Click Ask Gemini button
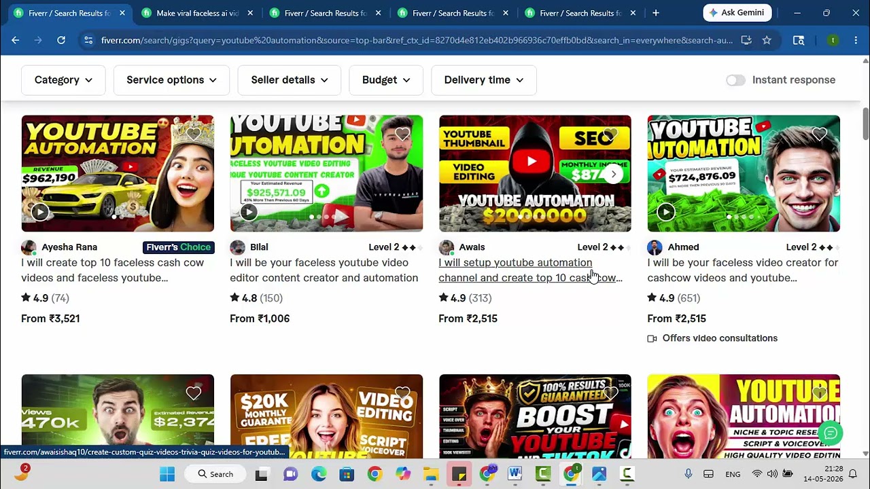The image size is (870, 489). click(x=737, y=13)
